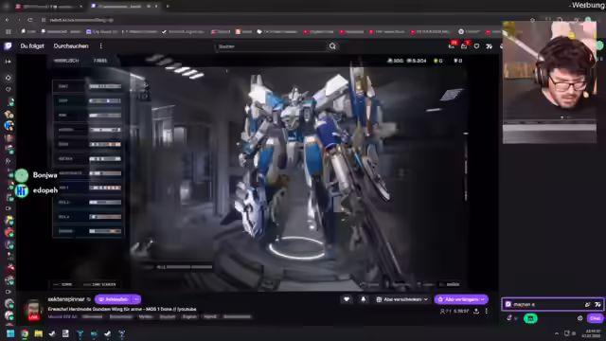Image resolution: width=606 pixels, height=341 pixels.
Task: Open the notifications inbox icon
Action: 464,46
